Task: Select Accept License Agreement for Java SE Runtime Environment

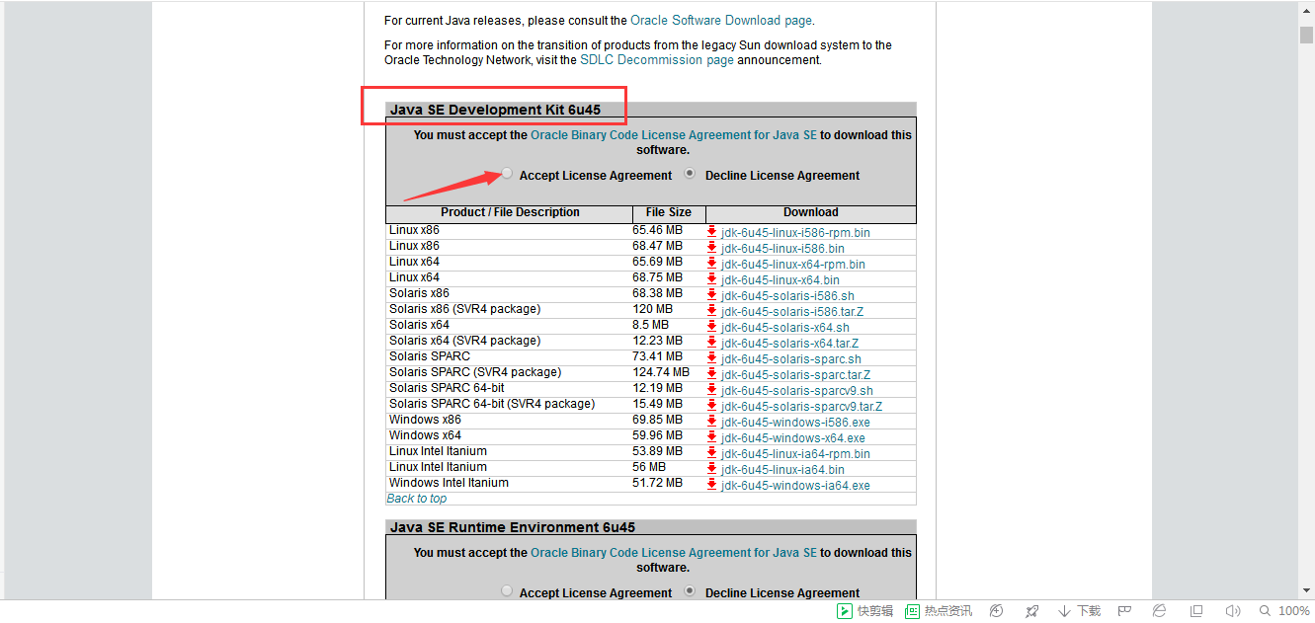Action: coord(507,591)
